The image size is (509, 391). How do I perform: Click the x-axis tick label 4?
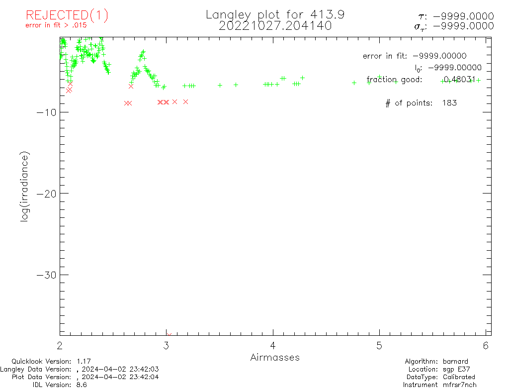(x=273, y=346)
